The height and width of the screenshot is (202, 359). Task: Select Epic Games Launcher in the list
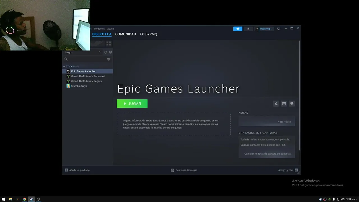(87, 71)
